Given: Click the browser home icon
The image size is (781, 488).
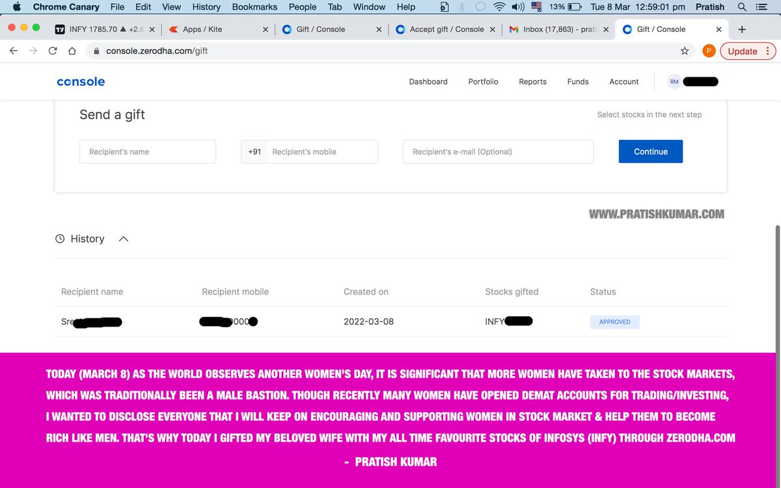Looking at the screenshot, I should [x=72, y=51].
